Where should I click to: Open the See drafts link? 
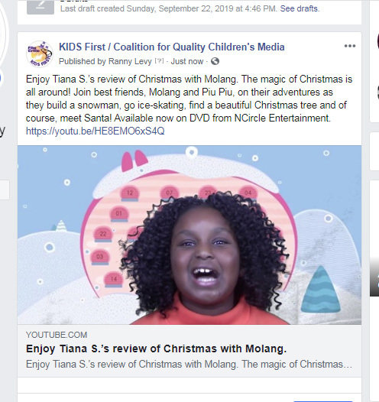click(299, 8)
